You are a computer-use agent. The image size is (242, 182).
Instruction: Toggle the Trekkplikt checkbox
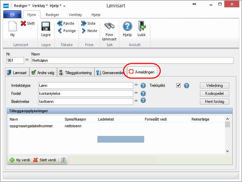point(179,85)
